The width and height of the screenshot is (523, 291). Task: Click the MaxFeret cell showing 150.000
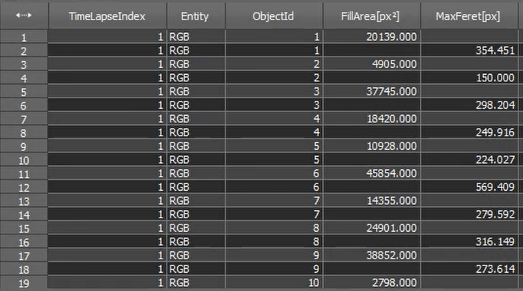click(472, 78)
